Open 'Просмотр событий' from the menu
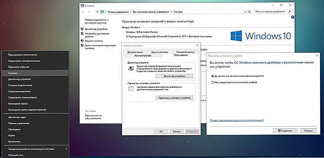This screenshot has height=158, width=324. (x=35, y=67)
